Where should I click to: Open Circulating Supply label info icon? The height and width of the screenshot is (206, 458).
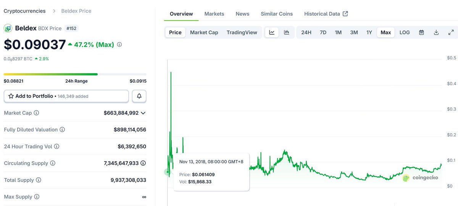click(53, 163)
